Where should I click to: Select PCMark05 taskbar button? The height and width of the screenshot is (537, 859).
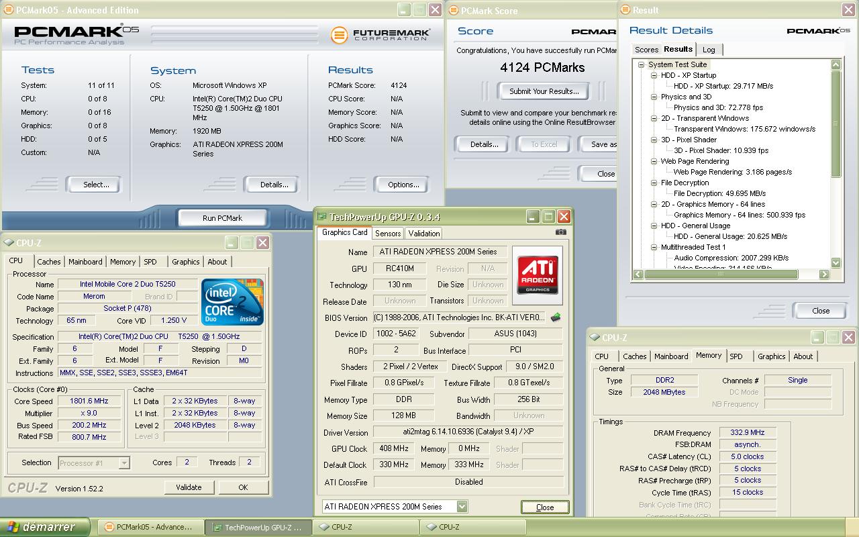[150, 528]
